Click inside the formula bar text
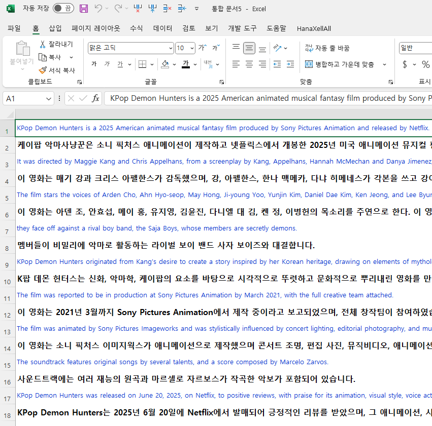The image size is (432, 426). pyautogui.click(x=268, y=98)
